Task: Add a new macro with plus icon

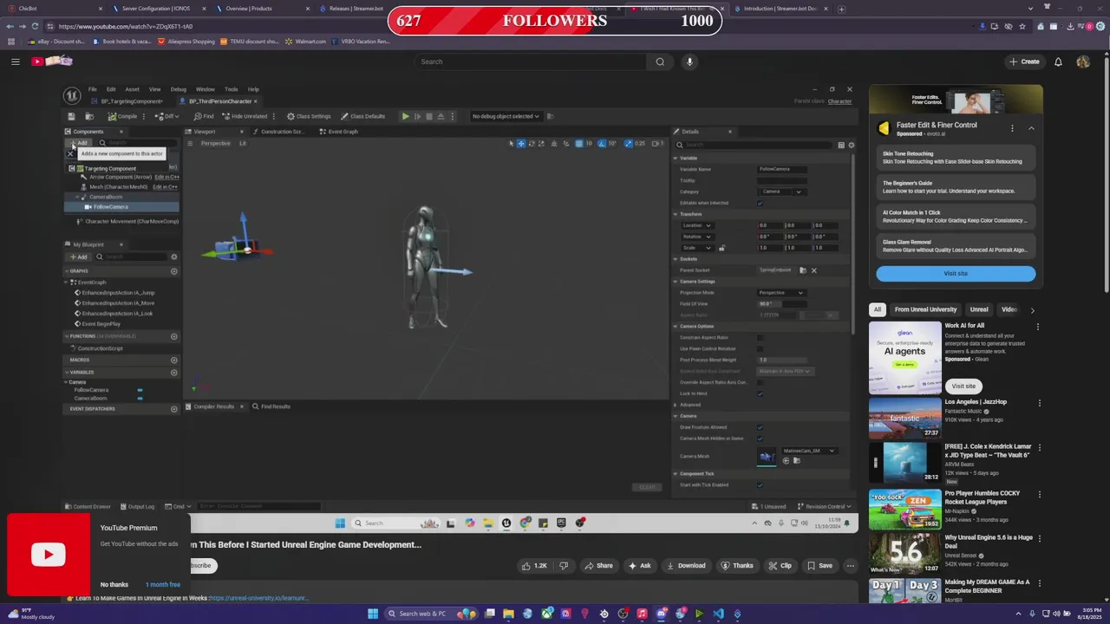Action: [173, 360]
